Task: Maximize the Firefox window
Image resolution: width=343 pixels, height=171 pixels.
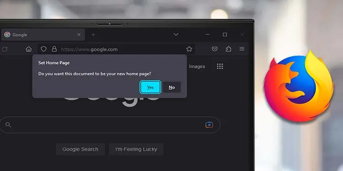Action: click(225, 35)
